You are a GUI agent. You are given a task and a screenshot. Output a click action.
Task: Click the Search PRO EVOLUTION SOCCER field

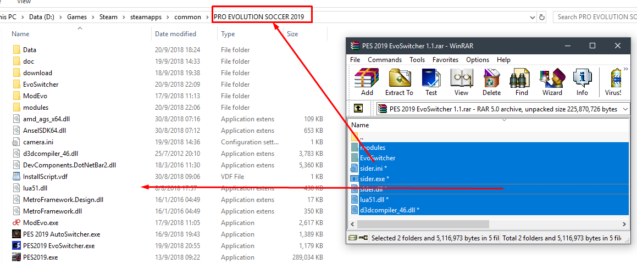[x=595, y=17]
